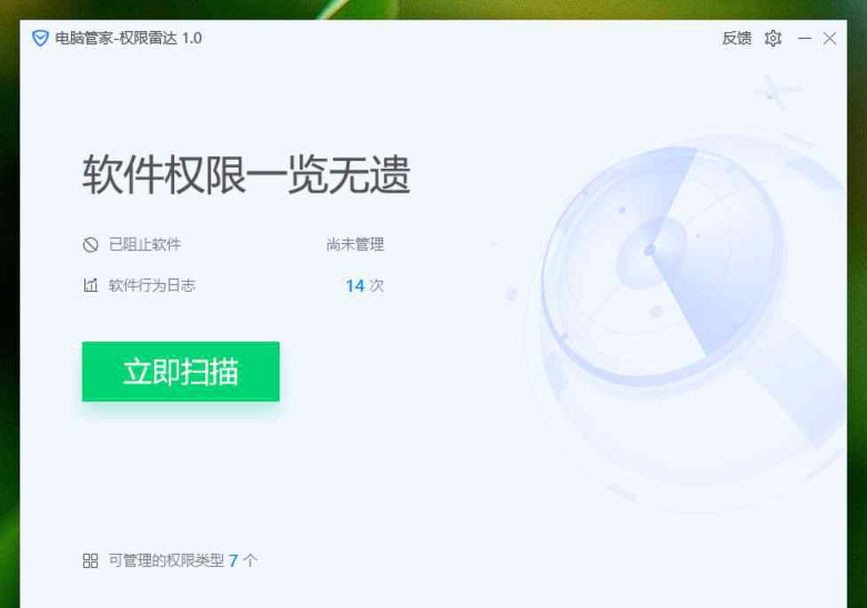Open the 已阻止软件 entry

(x=145, y=244)
